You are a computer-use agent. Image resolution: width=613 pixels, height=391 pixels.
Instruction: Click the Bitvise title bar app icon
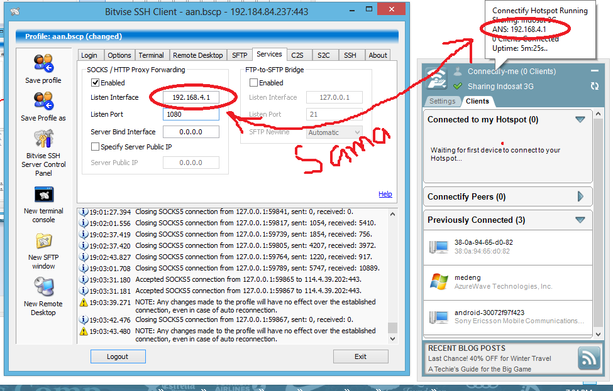point(15,12)
